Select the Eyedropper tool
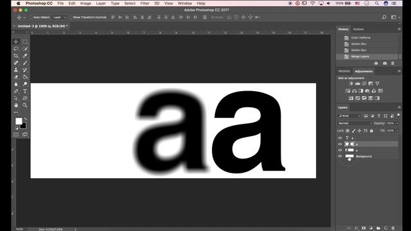 click(25, 56)
